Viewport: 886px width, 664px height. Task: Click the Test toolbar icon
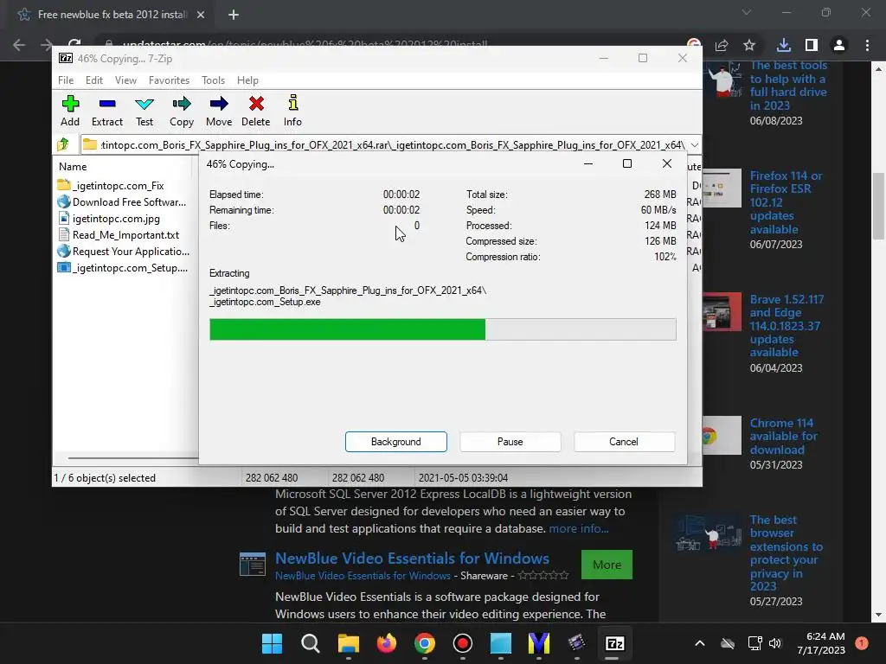click(x=144, y=111)
